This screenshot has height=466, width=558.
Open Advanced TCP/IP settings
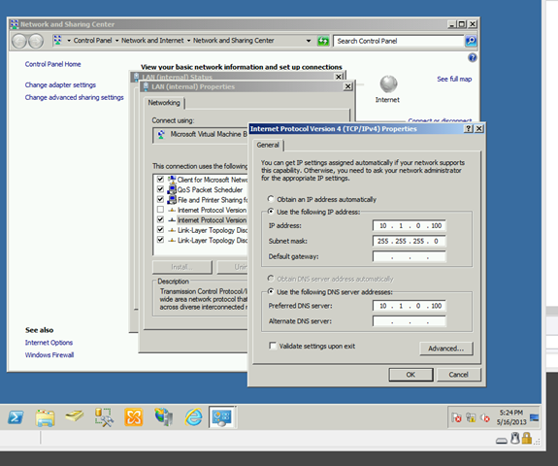point(445,349)
